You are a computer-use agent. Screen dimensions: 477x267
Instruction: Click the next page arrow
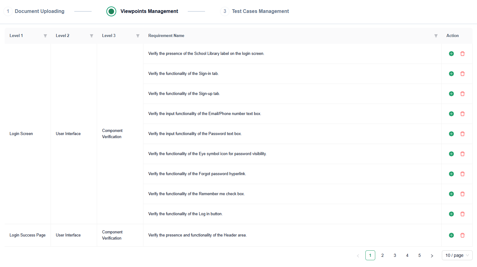(x=432, y=256)
